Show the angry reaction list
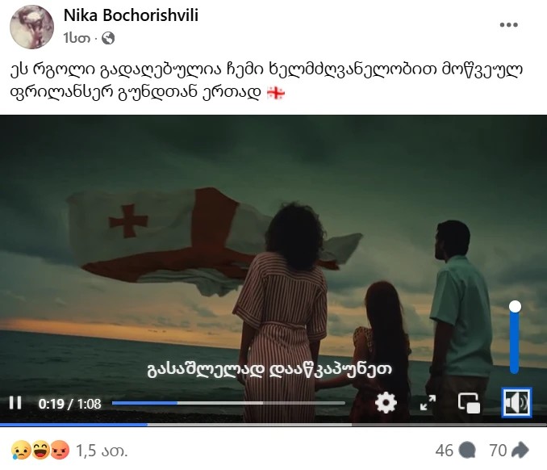 coord(60,451)
